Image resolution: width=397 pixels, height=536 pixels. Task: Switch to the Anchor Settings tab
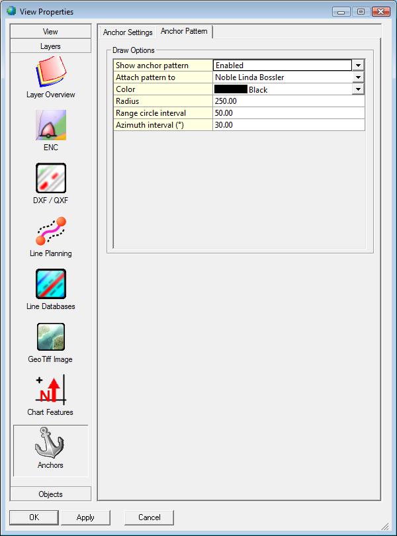[128, 32]
